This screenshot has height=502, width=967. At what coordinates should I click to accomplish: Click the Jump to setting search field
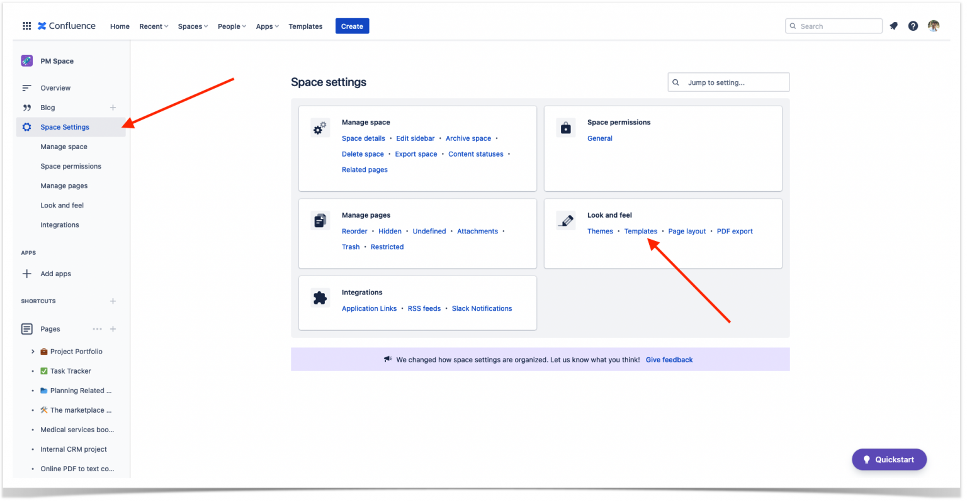(728, 82)
